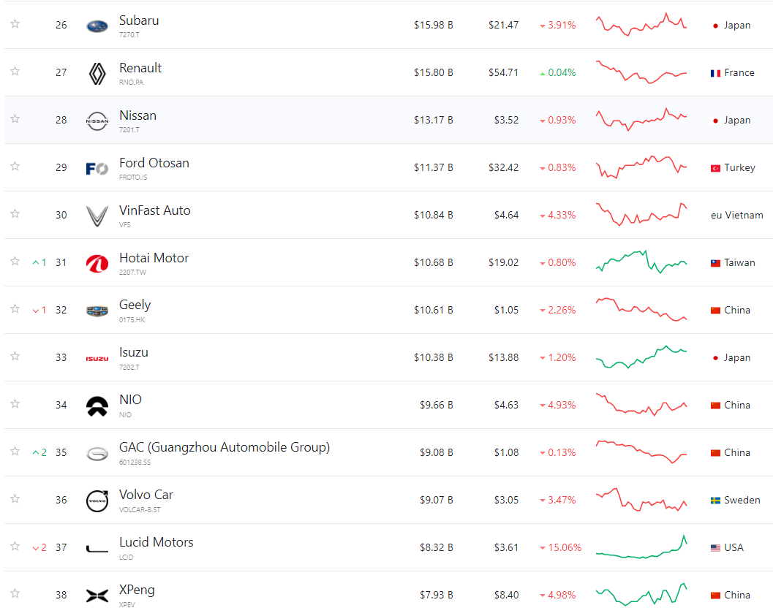The width and height of the screenshot is (773, 616).
Task: Open the Volvo Car company page
Action: [x=146, y=495]
